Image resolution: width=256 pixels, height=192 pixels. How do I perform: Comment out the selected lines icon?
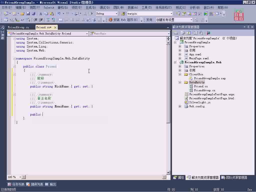coord(48,20)
